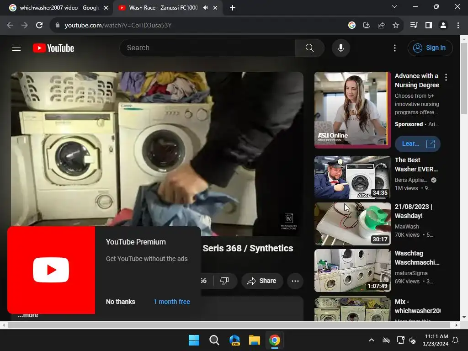Expand description with ...more

coord(28,315)
